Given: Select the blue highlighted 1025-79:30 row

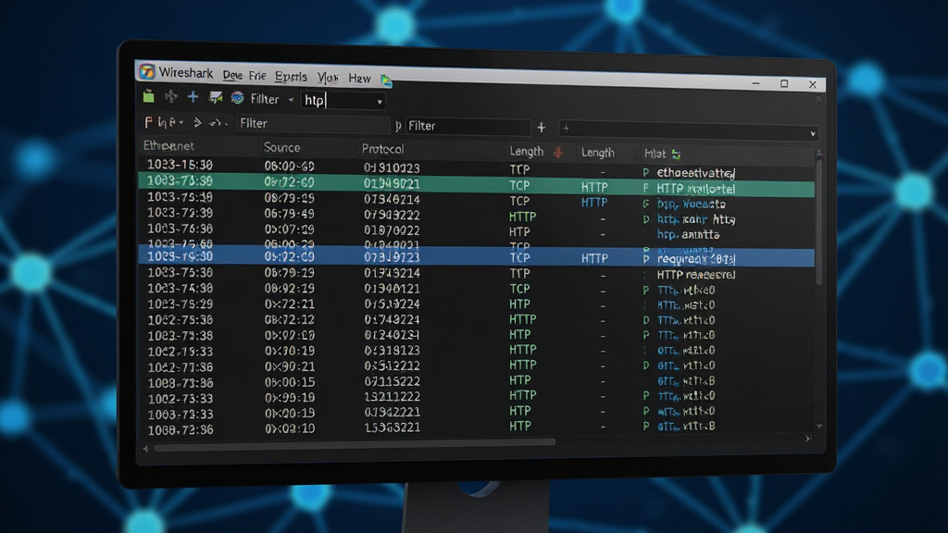Looking at the screenshot, I should pyautogui.click(x=477, y=257).
